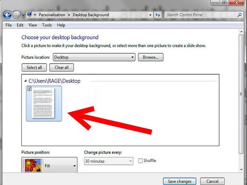Viewport: 247px width, 185px height.
Task: Click the scrollbar down arrow
Action: click(x=241, y=169)
